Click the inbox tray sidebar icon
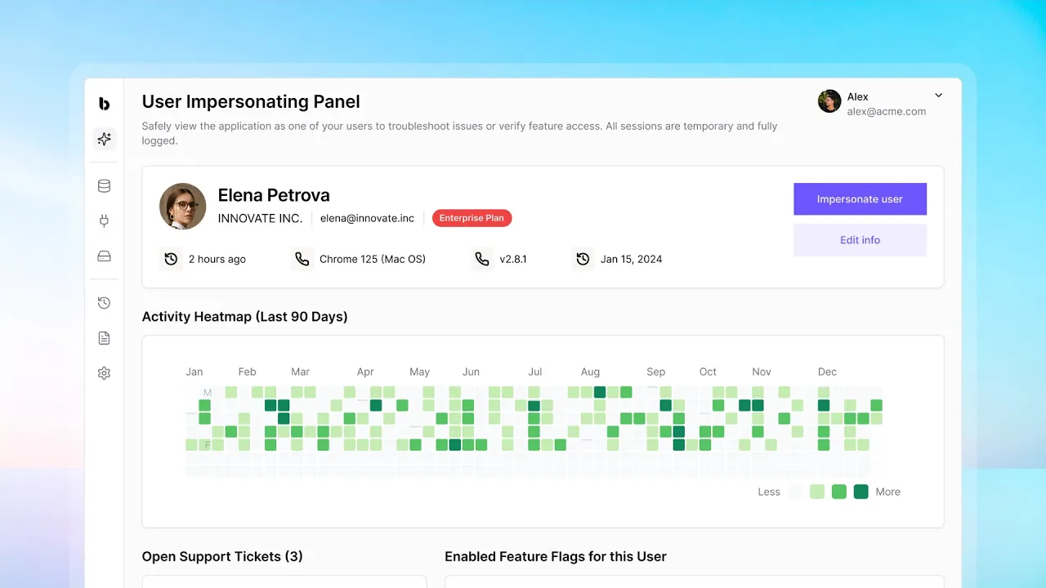The width and height of the screenshot is (1046, 588). pyautogui.click(x=104, y=256)
